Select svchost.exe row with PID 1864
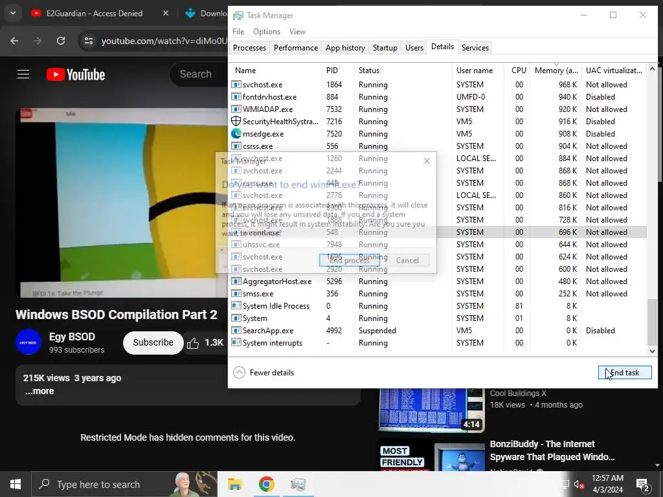 pos(438,85)
